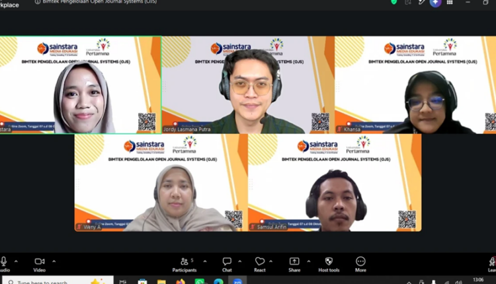Viewport: 496px width, 284px height.
Task: Click the Khansa name label
Action: tap(352, 129)
